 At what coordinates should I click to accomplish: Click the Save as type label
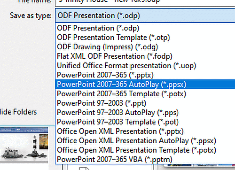click(31, 15)
